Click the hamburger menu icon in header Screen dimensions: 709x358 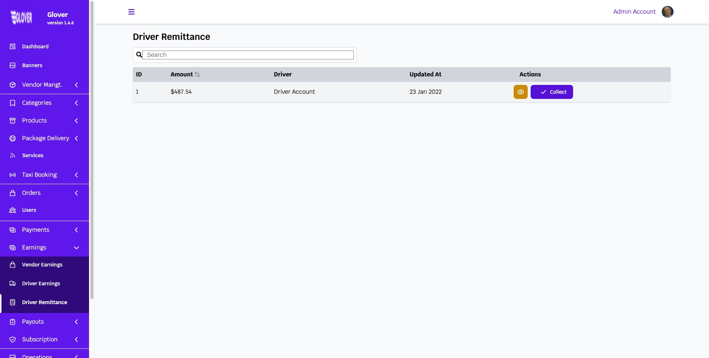[x=131, y=12]
